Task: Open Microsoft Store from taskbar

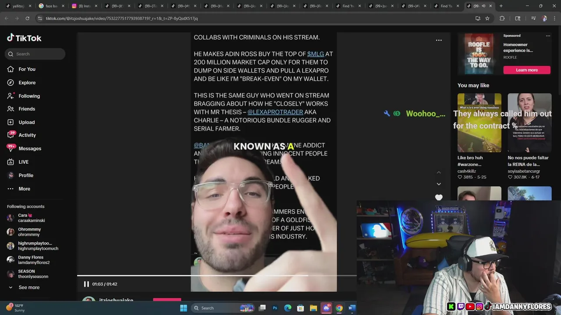Action: pyautogui.click(x=300, y=308)
